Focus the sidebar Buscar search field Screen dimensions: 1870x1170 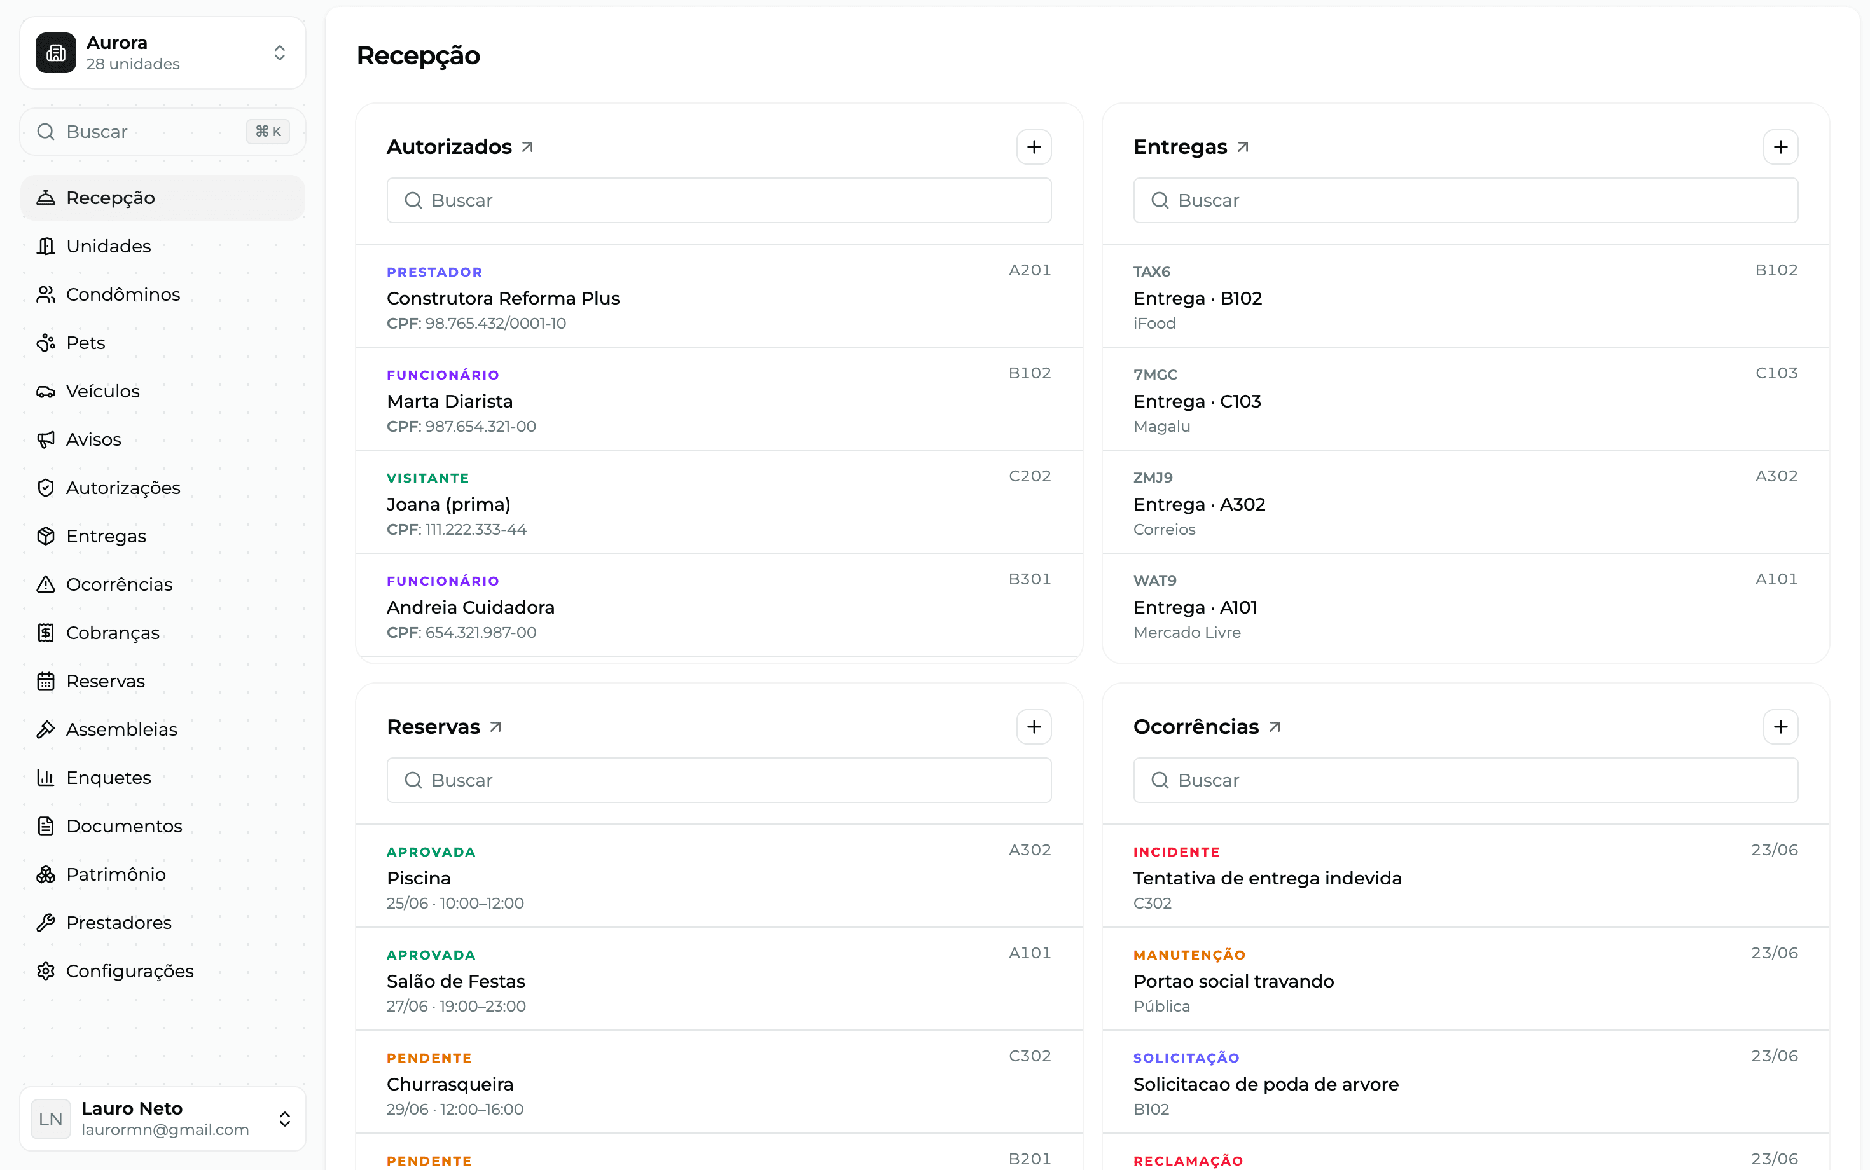[x=163, y=132]
